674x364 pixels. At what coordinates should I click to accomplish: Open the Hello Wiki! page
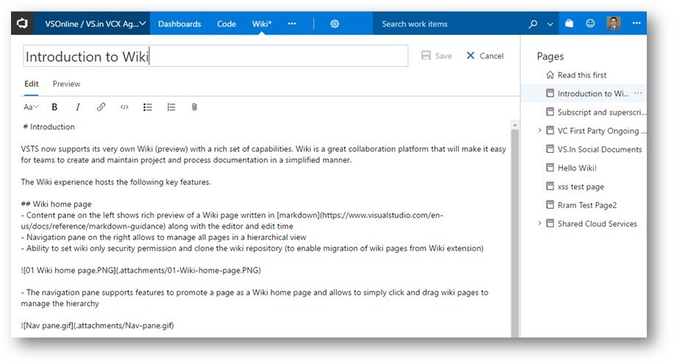tap(577, 168)
